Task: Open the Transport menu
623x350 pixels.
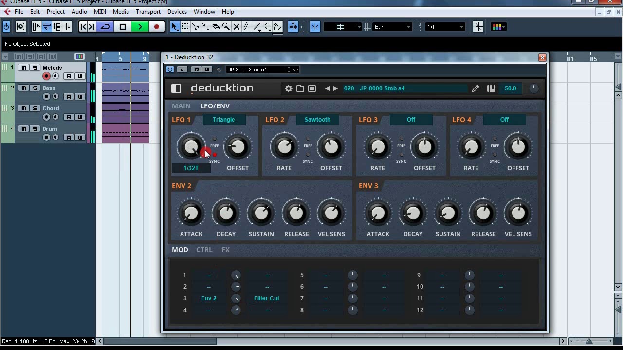Action: pyautogui.click(x=148, y=12)
